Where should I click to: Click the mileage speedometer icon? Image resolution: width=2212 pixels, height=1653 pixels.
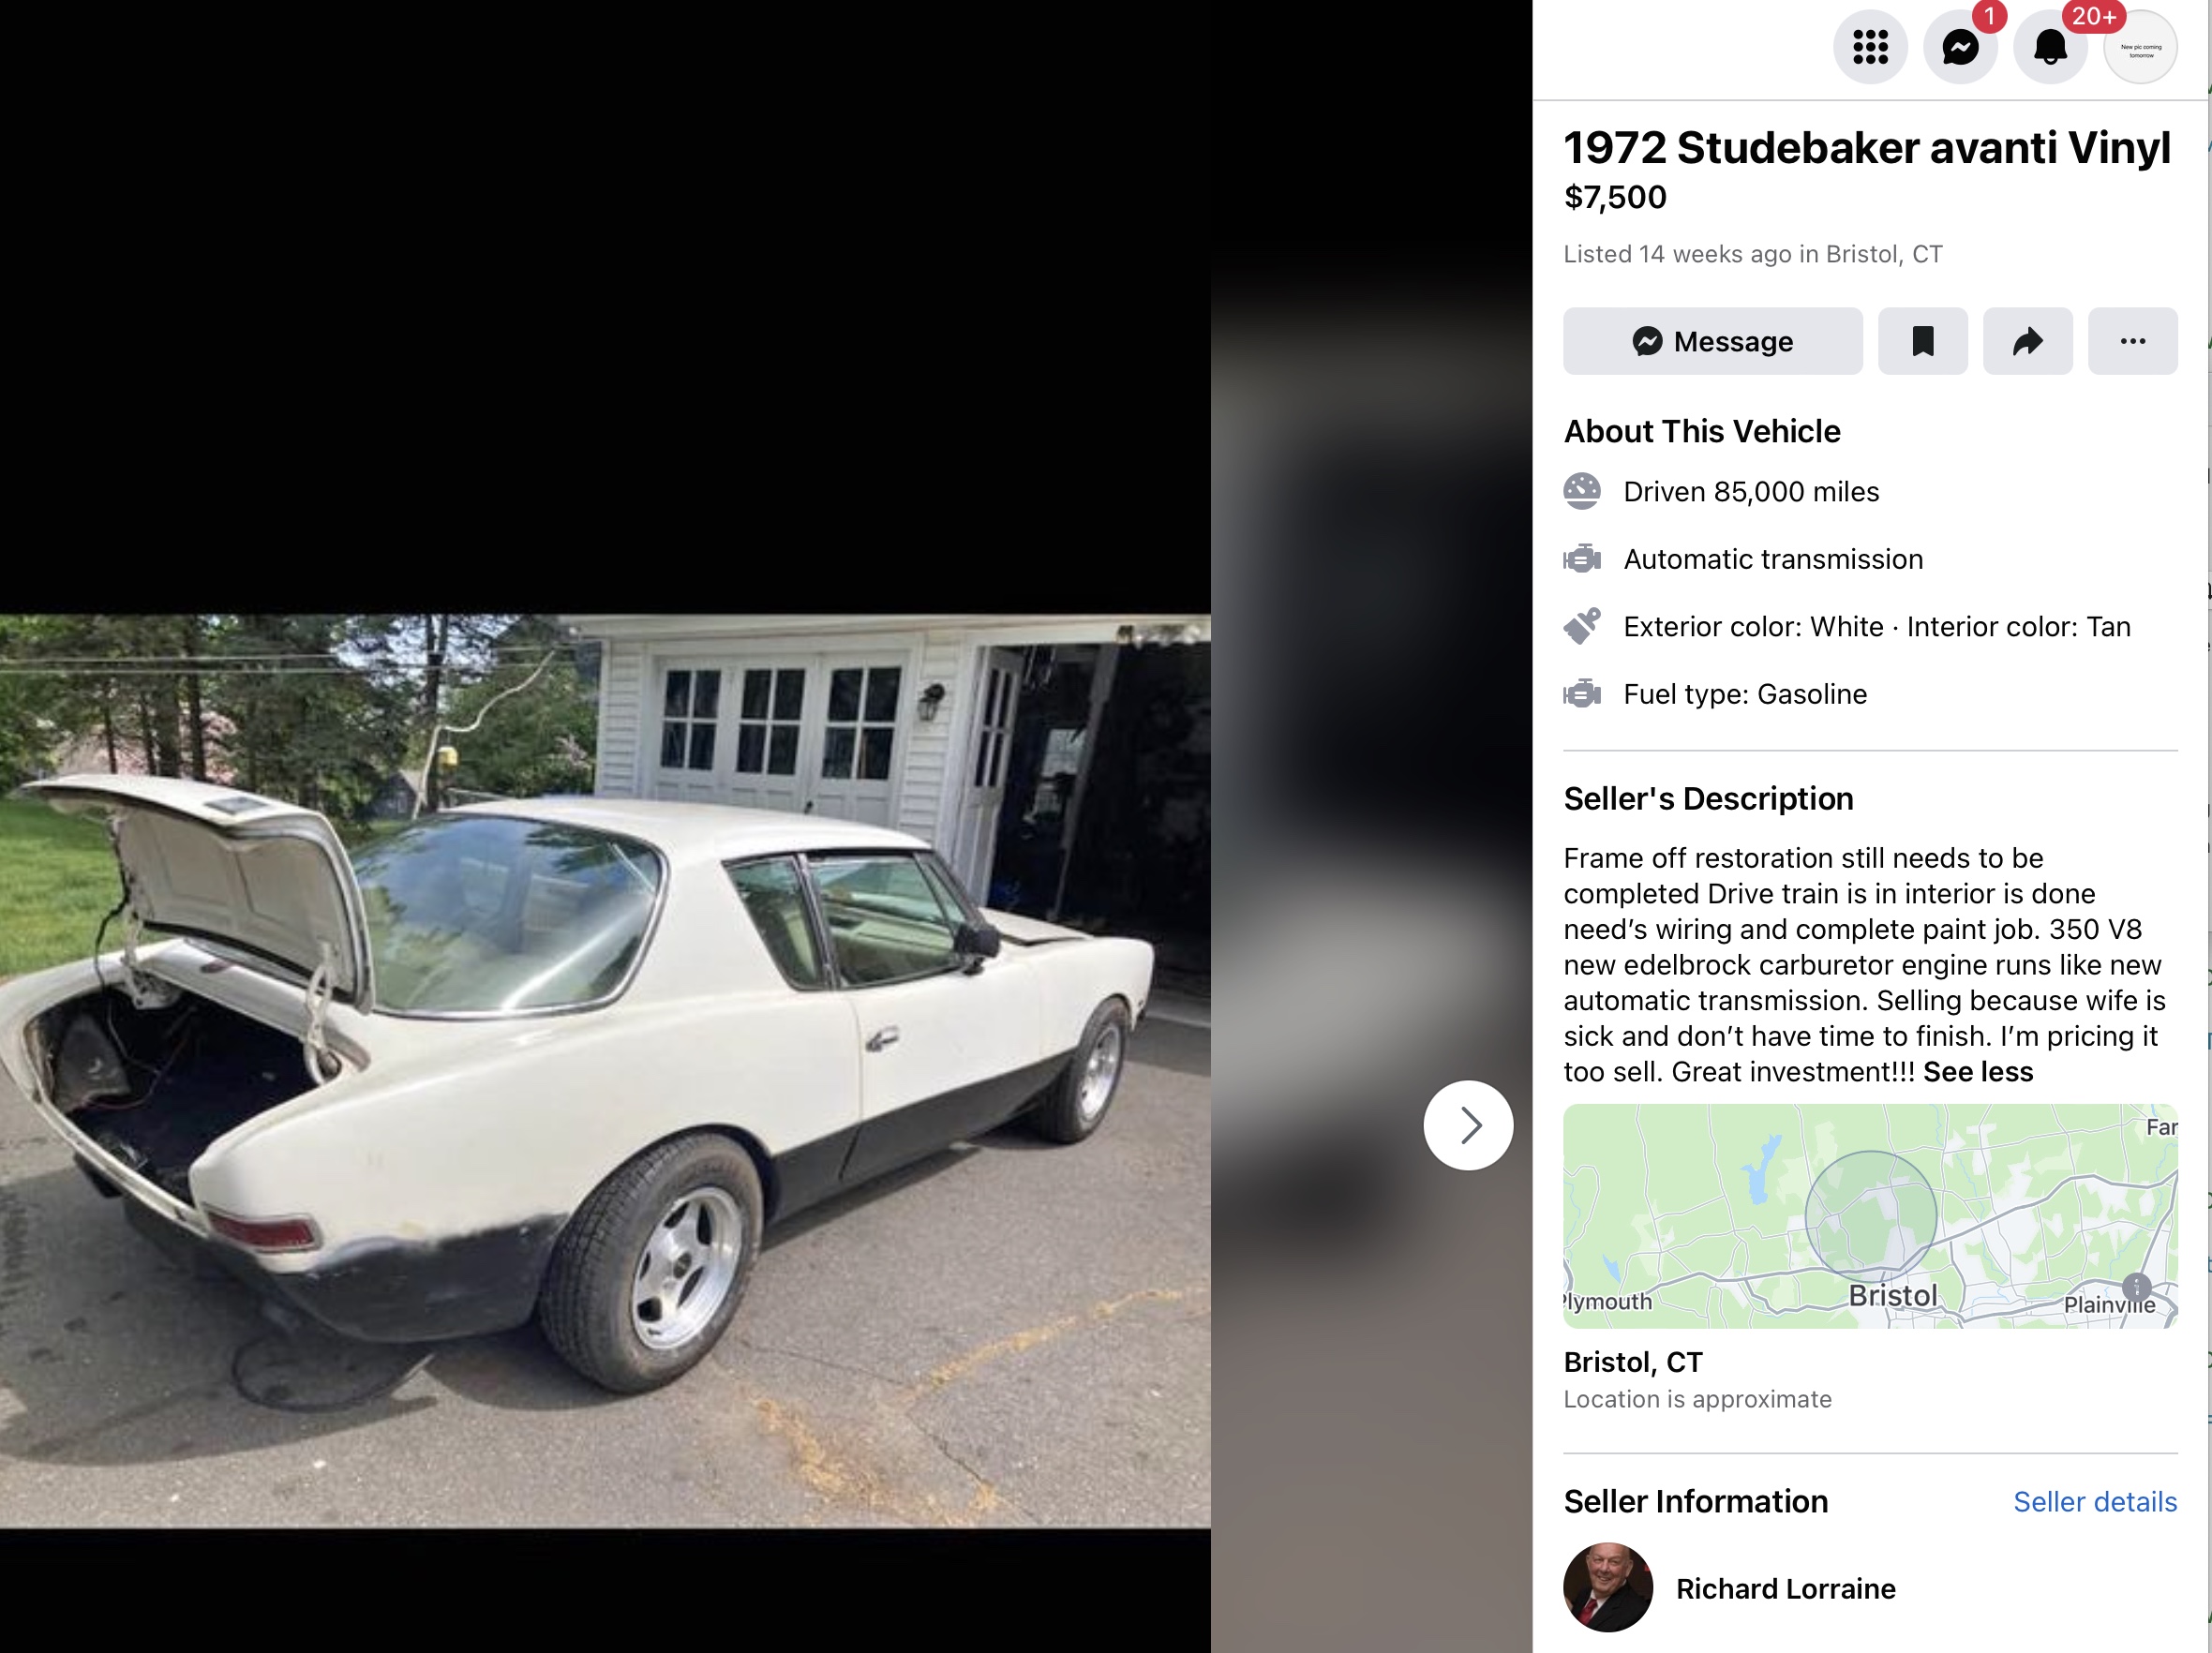tap(1582, 491)
